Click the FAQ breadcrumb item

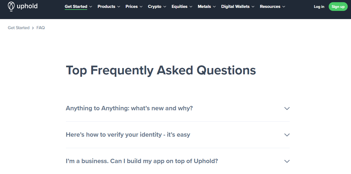click(41, 28)
